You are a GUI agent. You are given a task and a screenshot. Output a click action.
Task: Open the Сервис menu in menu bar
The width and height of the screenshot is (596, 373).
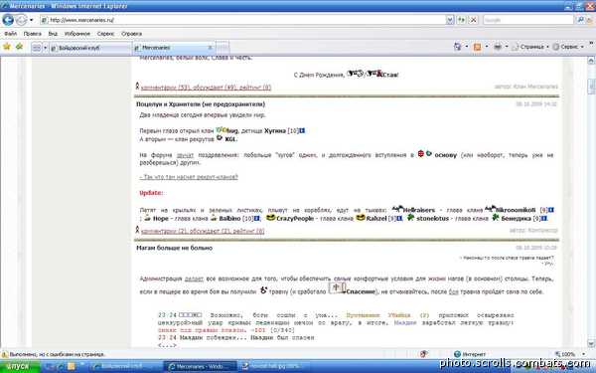pos(105,34)
